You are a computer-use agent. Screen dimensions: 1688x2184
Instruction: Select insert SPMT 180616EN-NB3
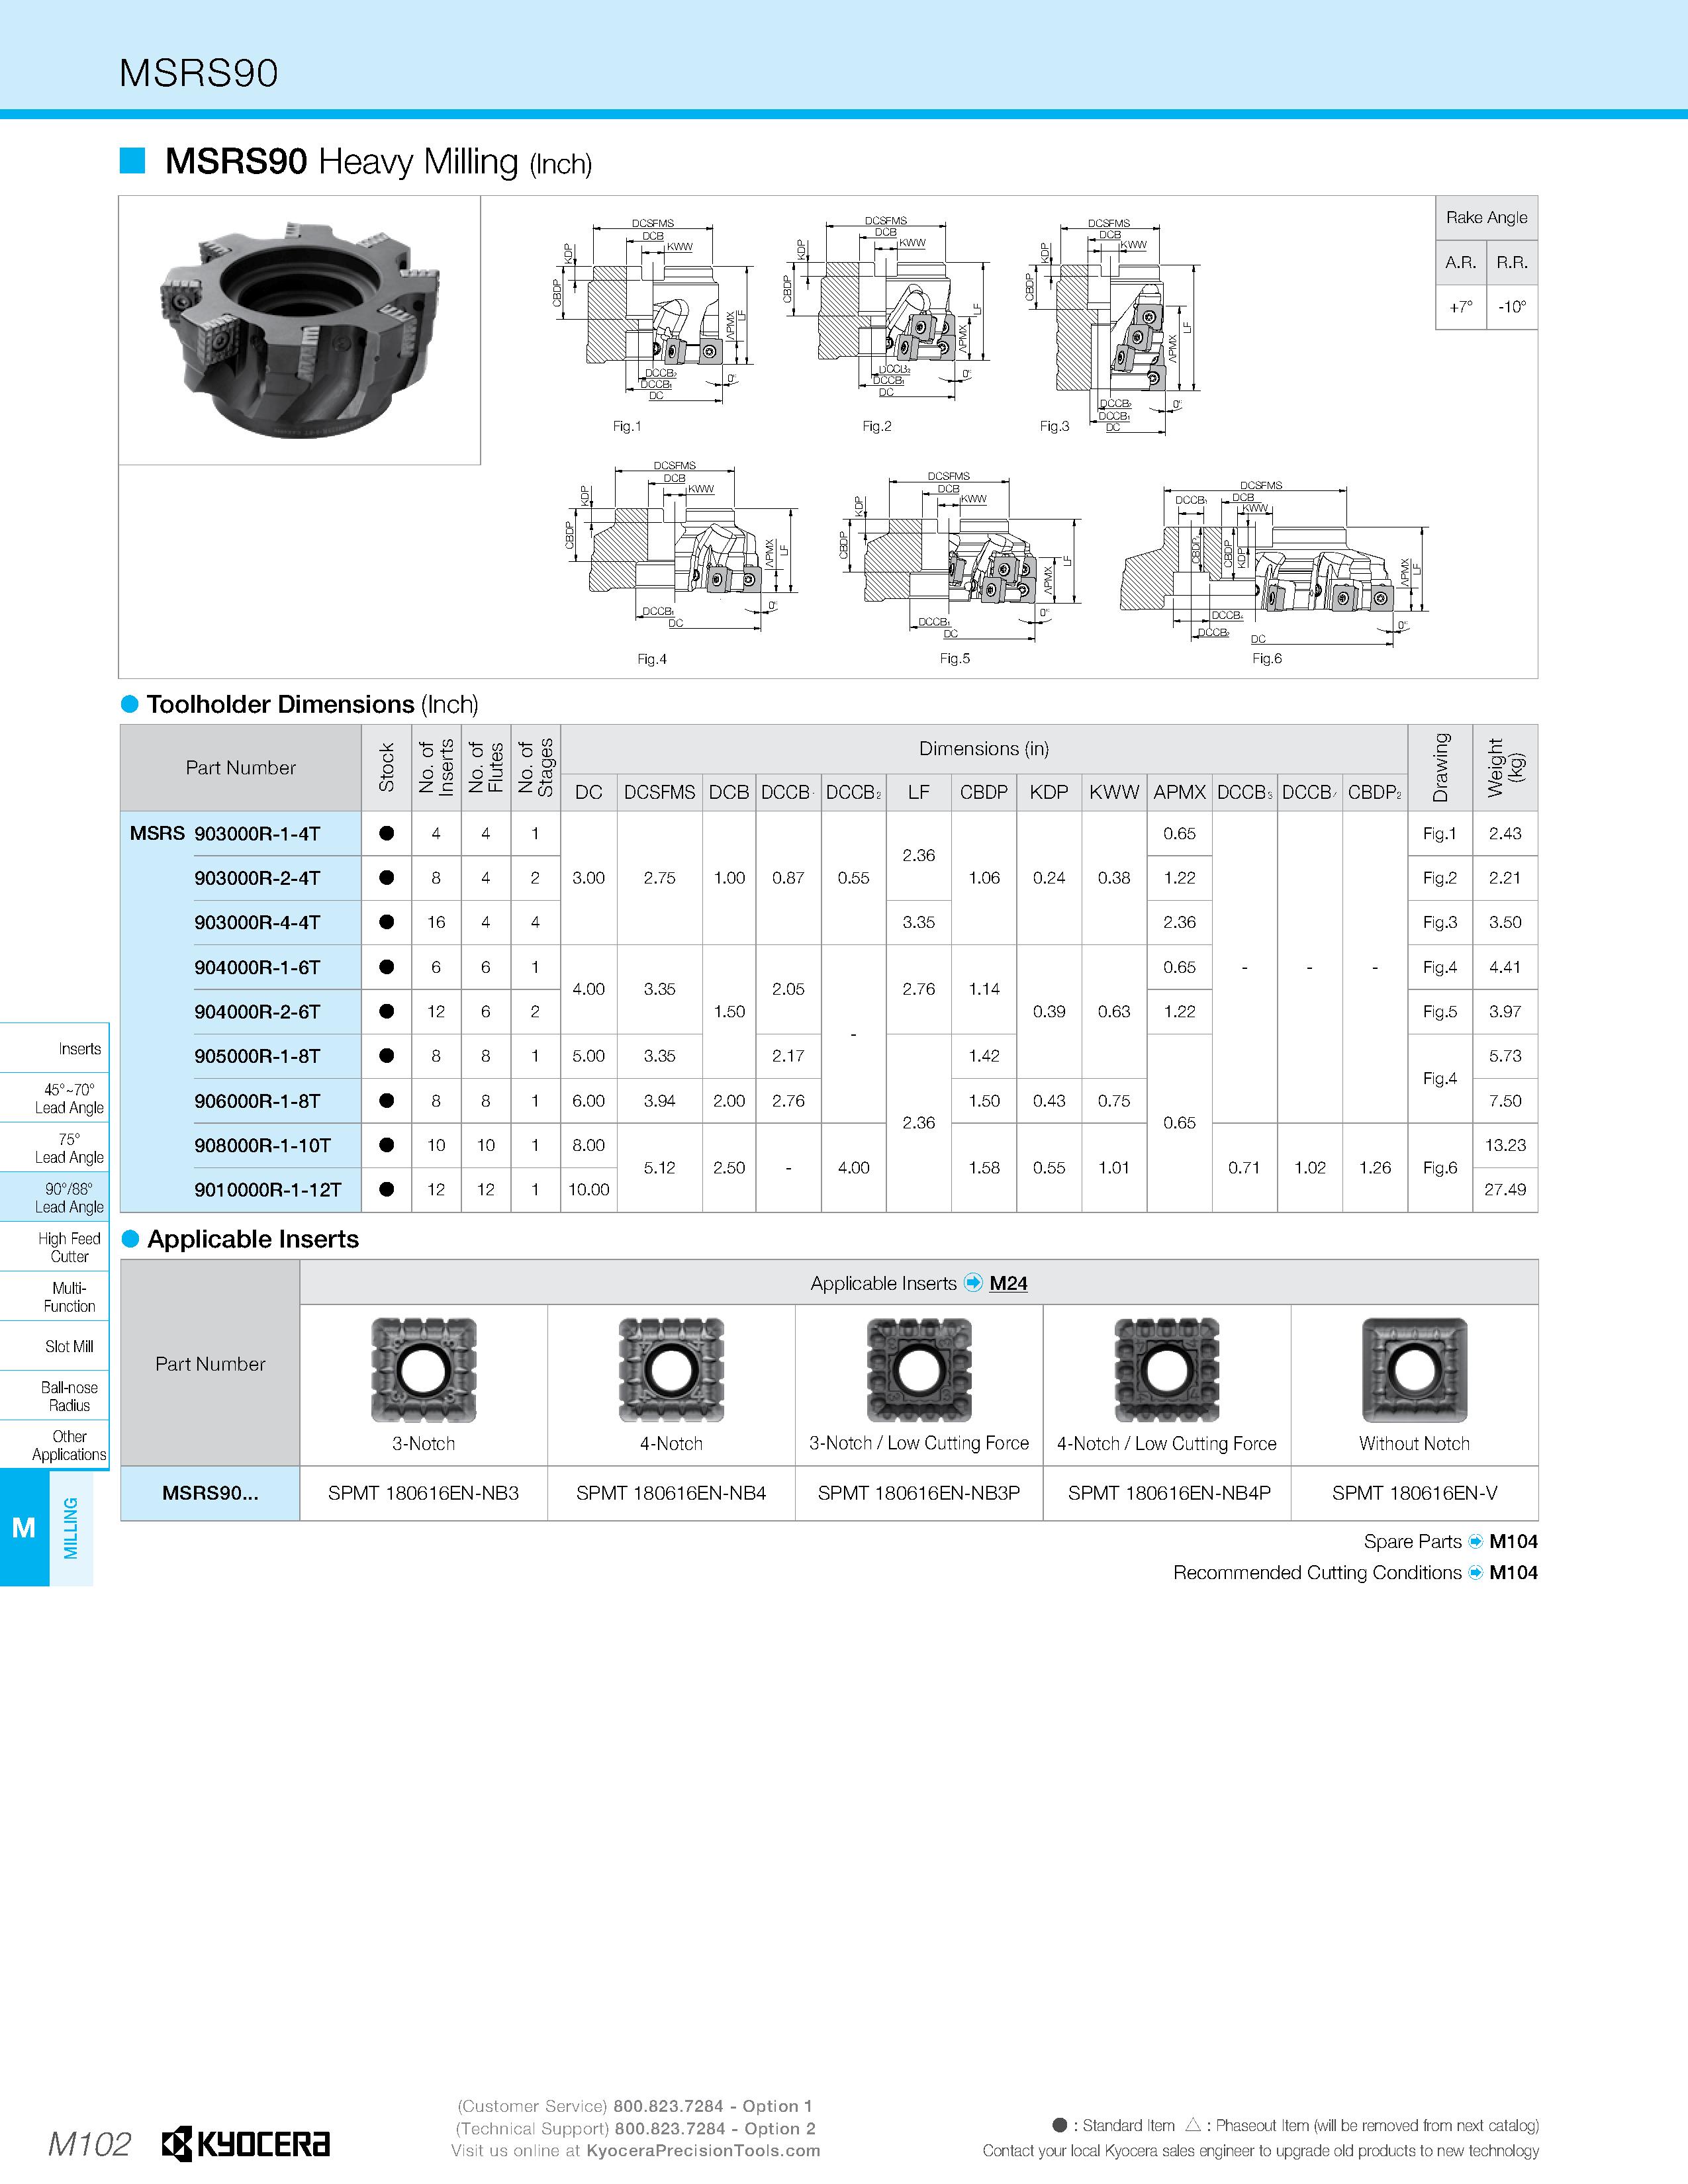424,1493
